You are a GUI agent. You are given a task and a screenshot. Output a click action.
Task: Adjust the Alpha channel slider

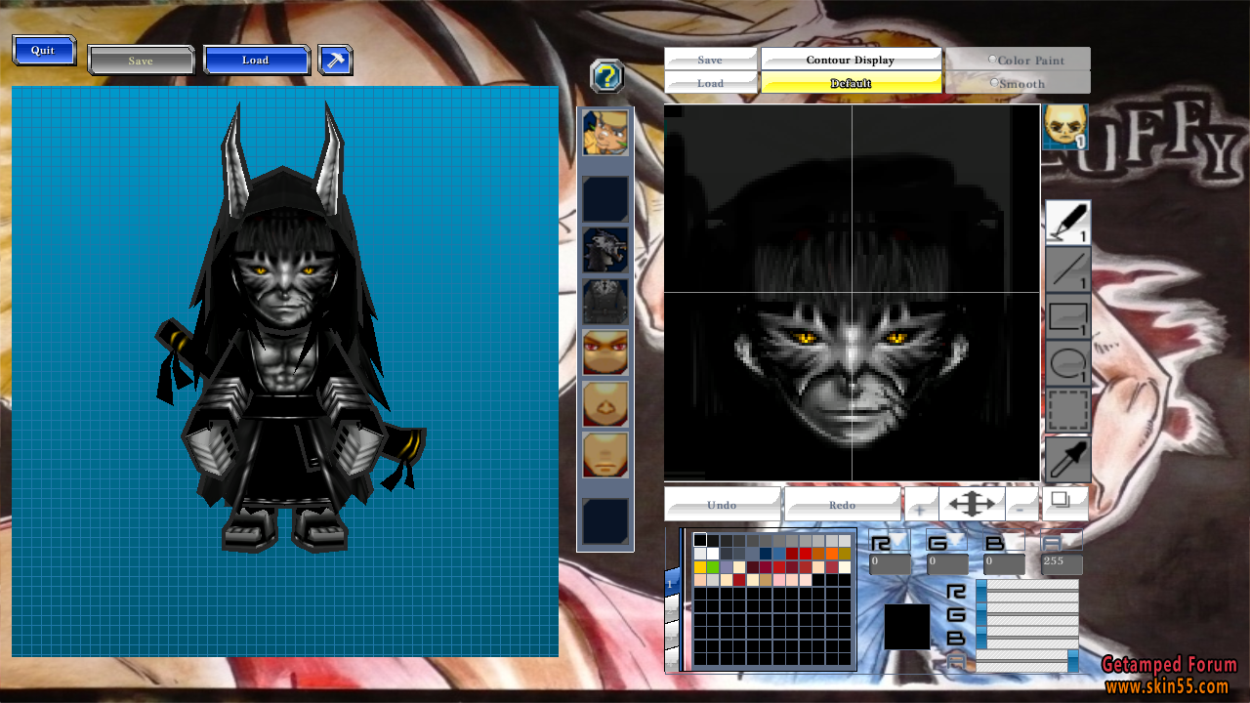point(1027,661)
